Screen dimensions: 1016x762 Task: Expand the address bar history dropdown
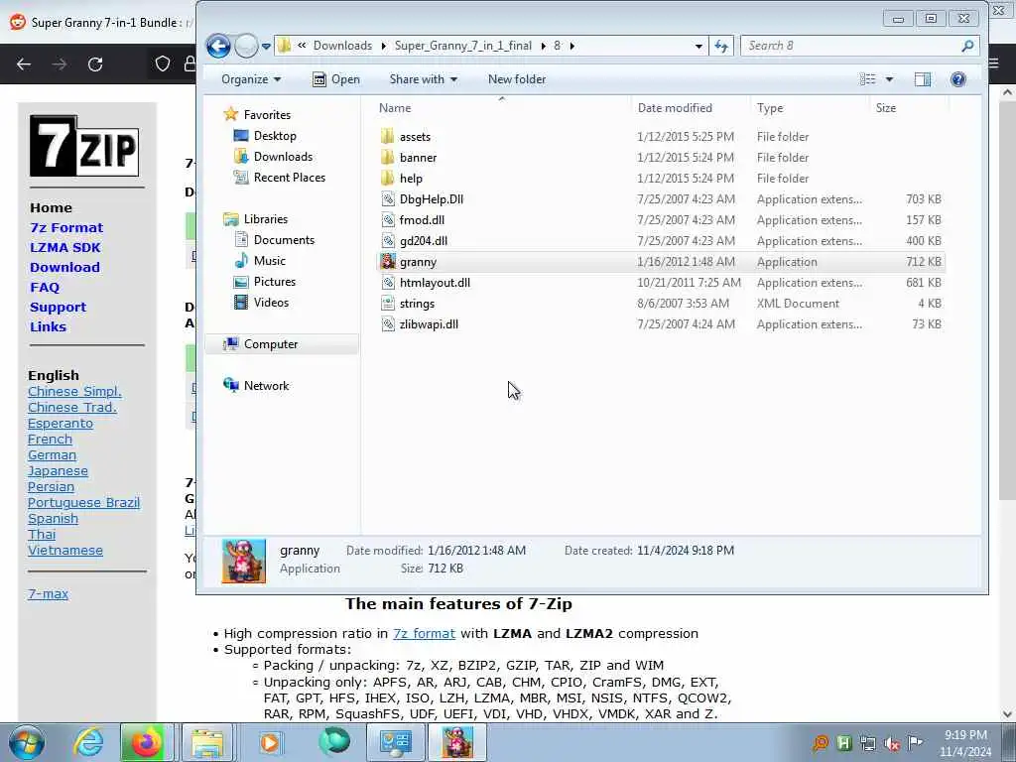(x=698, y=46)
